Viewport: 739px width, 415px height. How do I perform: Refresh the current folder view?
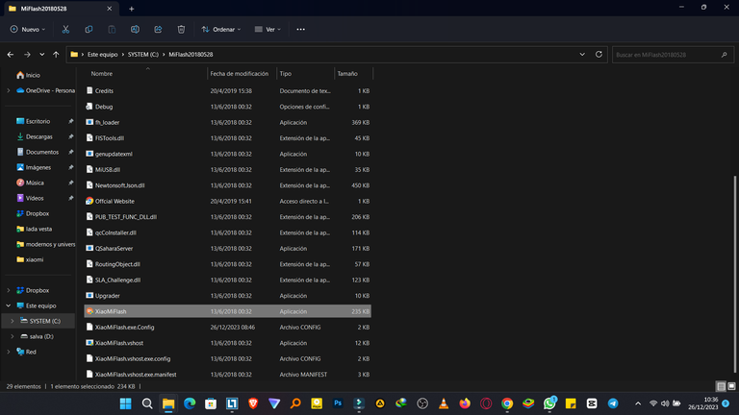[x=599, y=55]
